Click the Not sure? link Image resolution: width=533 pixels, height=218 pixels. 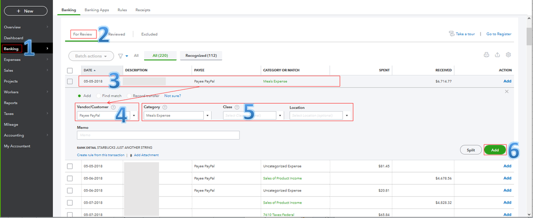click(x=173, y=96)
